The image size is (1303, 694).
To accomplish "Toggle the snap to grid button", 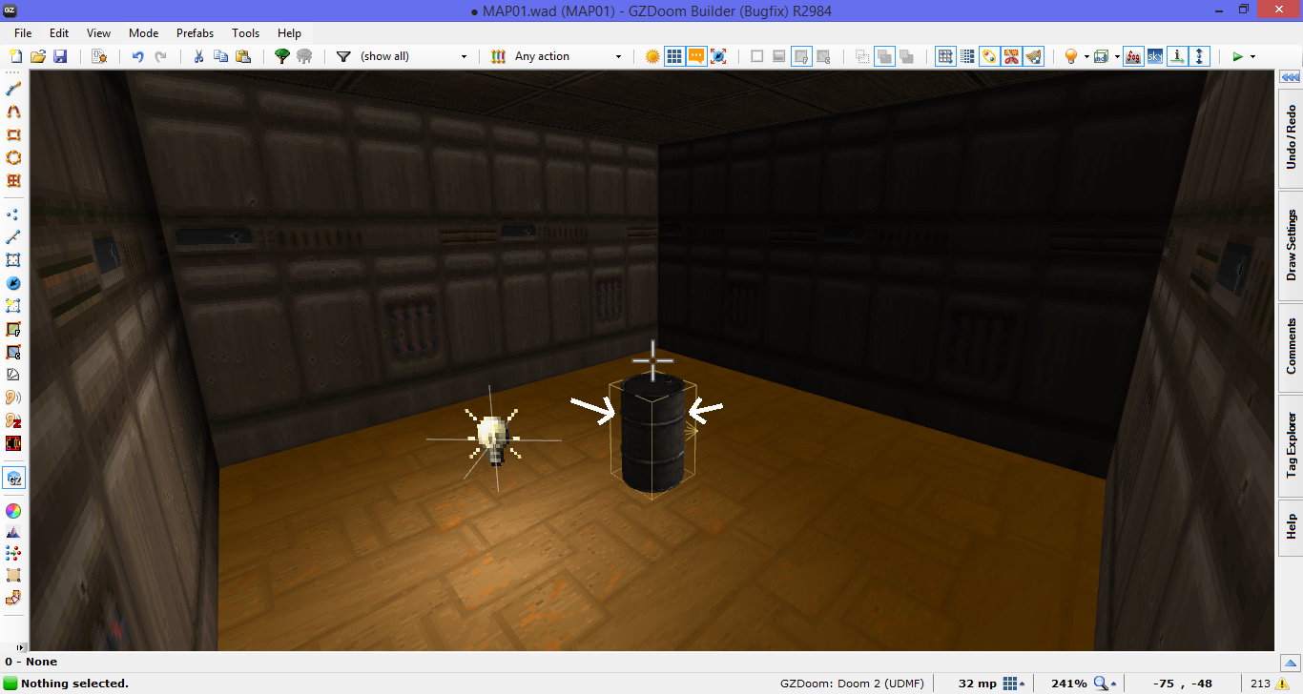I will (945, 56).
